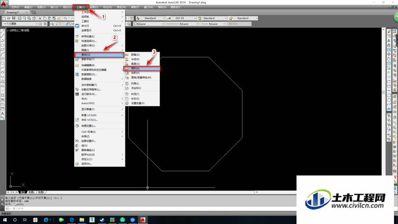Open Edge browser from the taskbar
The width and height of the screenshot is (398, 224).
[72, 220]
